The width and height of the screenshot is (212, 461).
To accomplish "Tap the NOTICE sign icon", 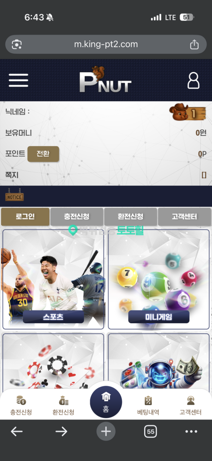I will pyautogui.click(x=14, y=196).
